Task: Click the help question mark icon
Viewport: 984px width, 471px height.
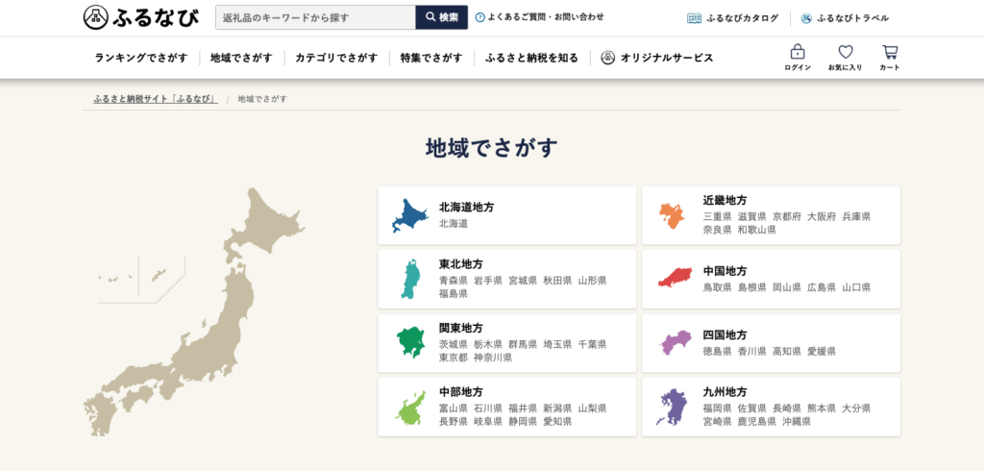Action: pyautogui.click(x=480, y=17)
